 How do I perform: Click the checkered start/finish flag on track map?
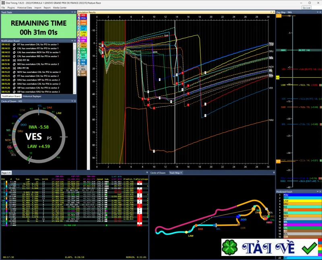pos(215,225)
